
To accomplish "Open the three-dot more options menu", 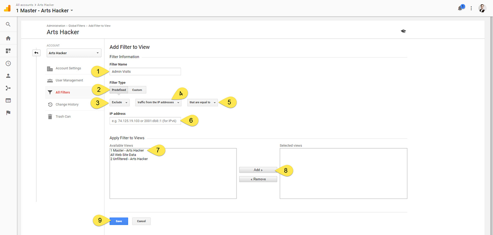I will [471, 8].
